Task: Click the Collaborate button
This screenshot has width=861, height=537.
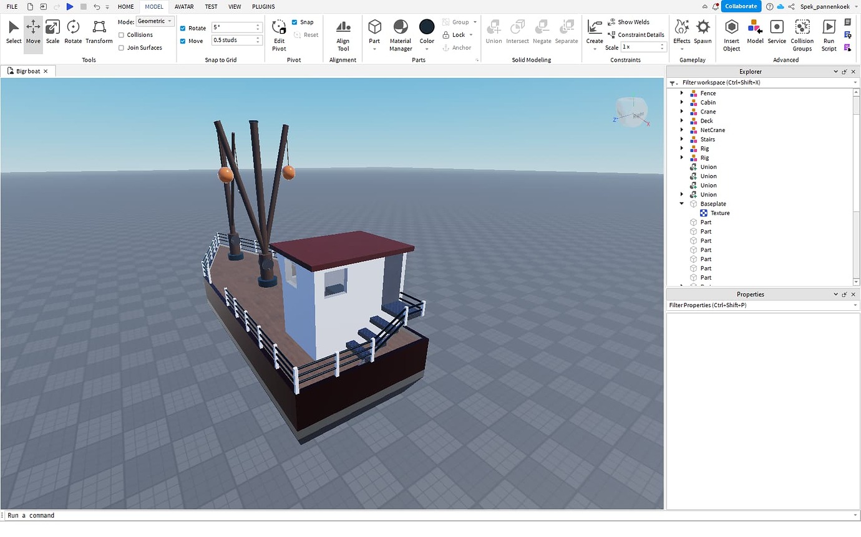Action: (741, 6)
